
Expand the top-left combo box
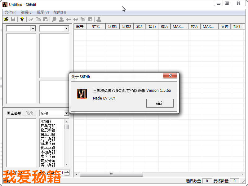click(x=33, y=29)
